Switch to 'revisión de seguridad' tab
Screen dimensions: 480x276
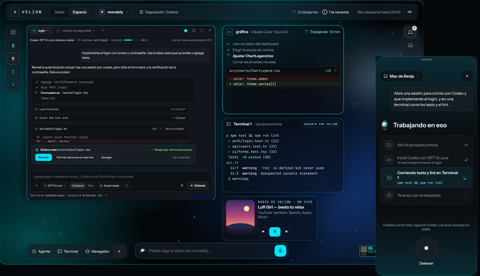tap(76, 31)
